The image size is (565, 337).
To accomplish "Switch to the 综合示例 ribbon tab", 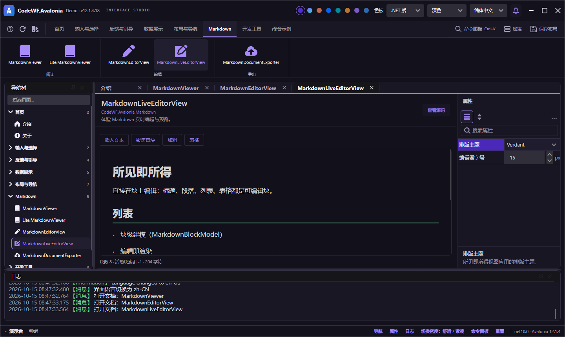I will [282, 29].
